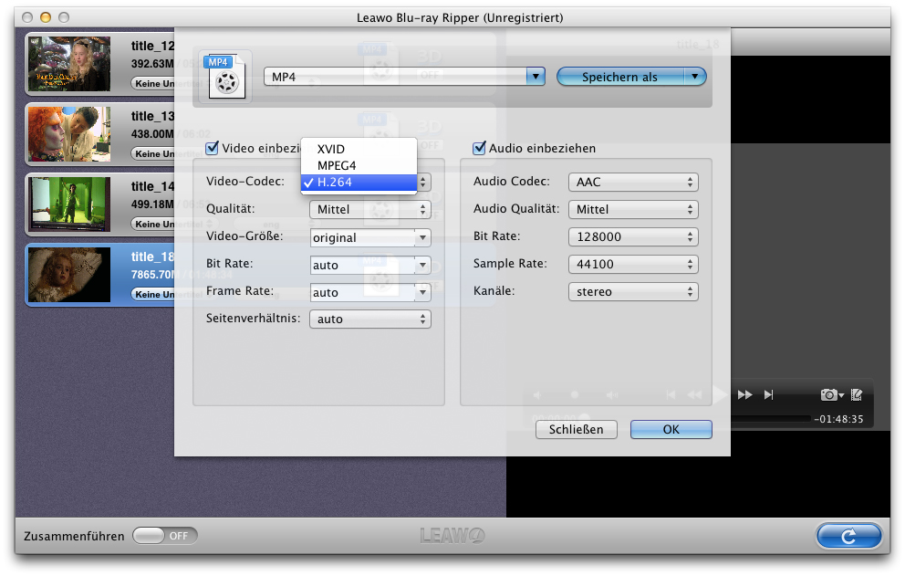Select MPEG4 from codec menu

pyautogui.click(x=359, y=165)
